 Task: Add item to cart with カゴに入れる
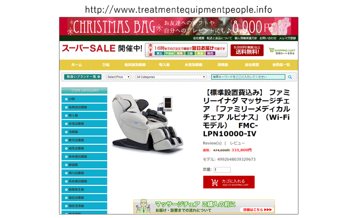point(229,182)
